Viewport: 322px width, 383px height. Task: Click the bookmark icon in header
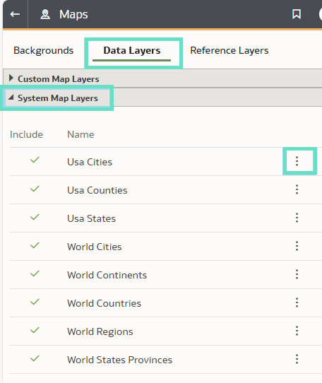coord(297,14)
